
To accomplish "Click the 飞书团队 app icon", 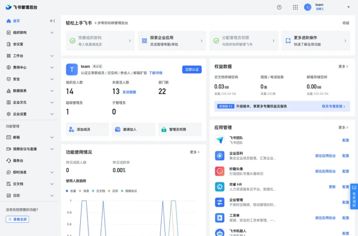I will [x=220, y=140].
